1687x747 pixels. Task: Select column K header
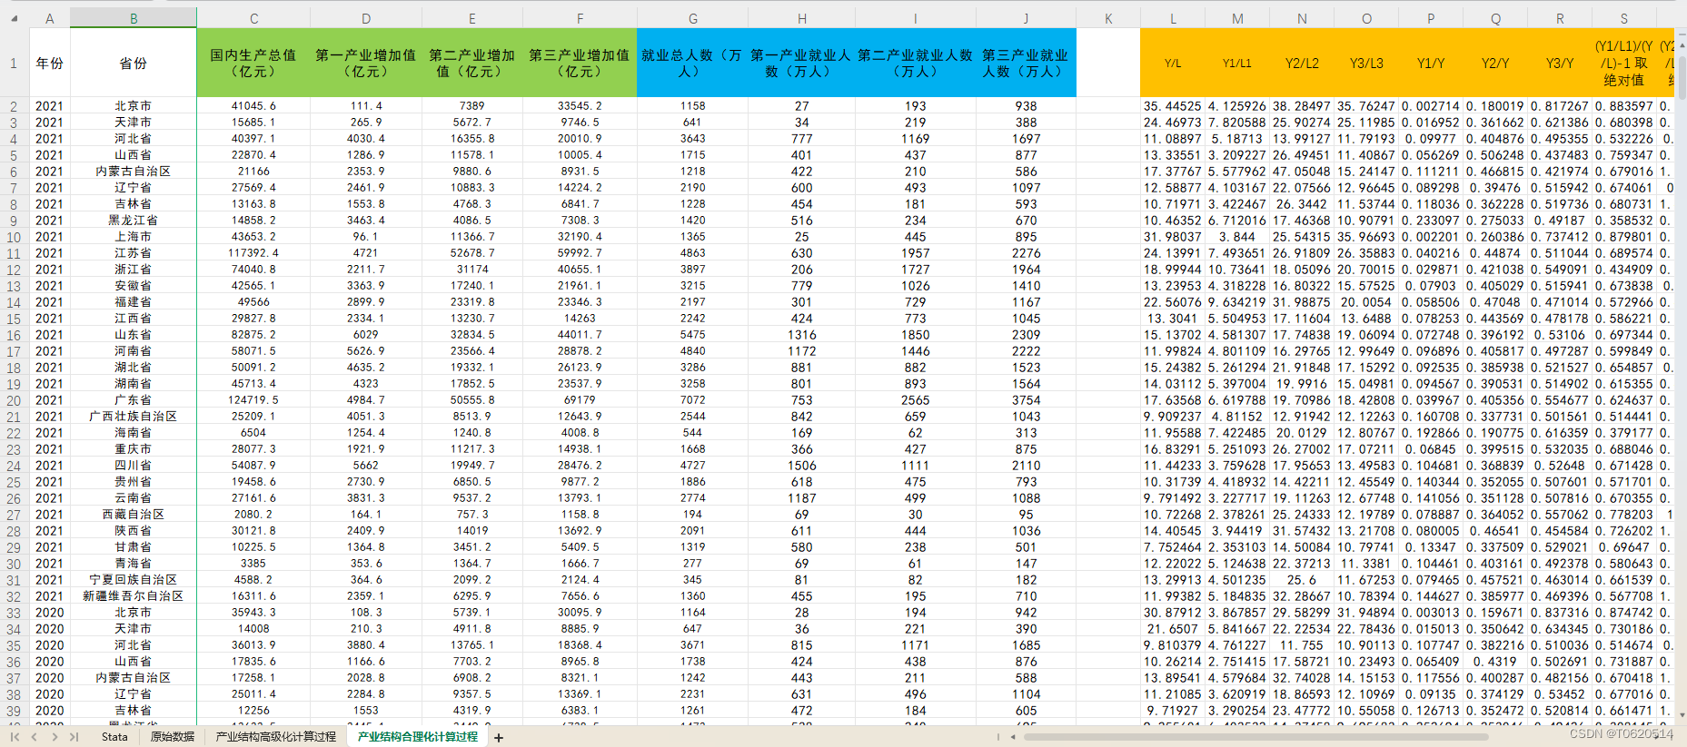coord(1108,18)
